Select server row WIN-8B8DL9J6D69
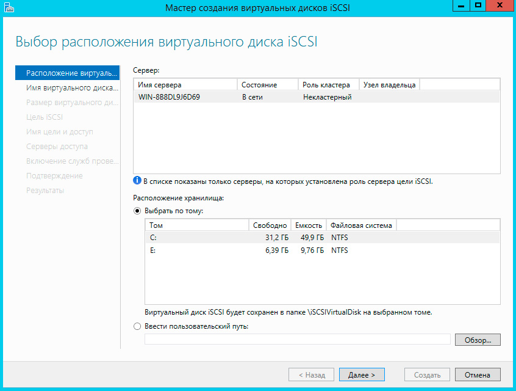The width and height of the screenshot is (516, 391). click(x=317, y=97)
